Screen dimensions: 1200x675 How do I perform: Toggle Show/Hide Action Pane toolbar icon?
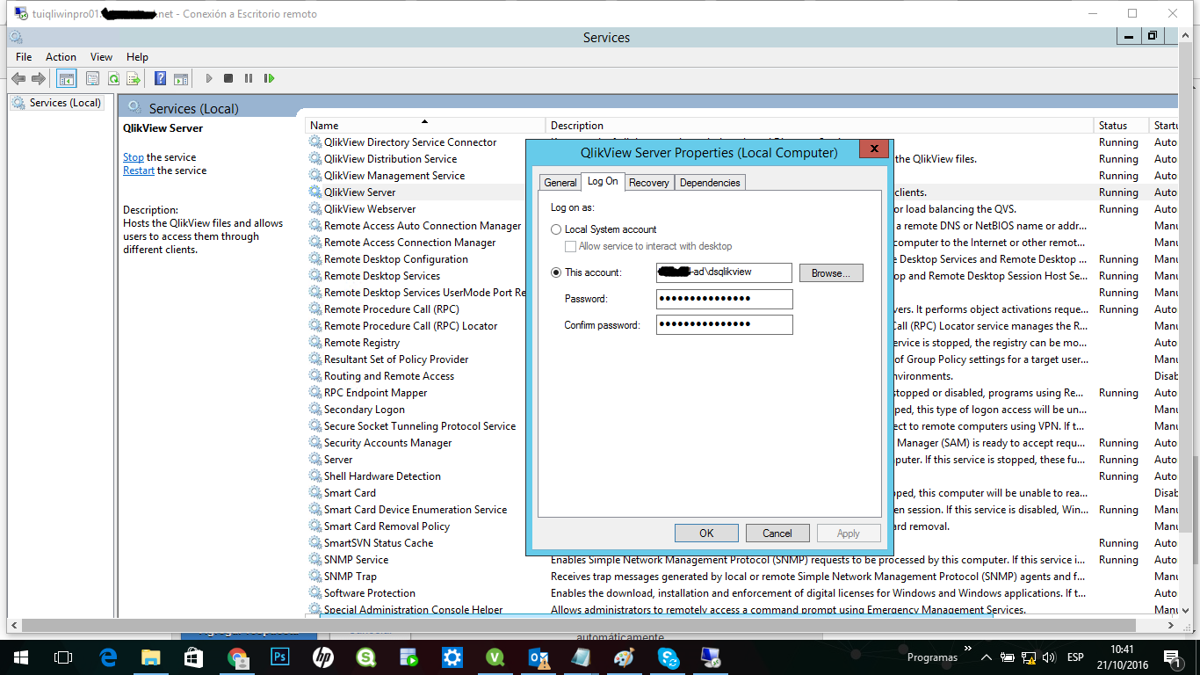(x=181, y=78)
